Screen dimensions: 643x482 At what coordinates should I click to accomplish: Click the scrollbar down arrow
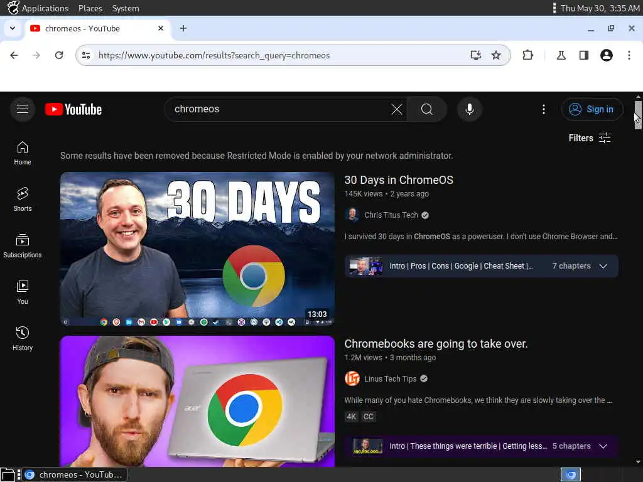pyautogui.click(x=638, y=462)
